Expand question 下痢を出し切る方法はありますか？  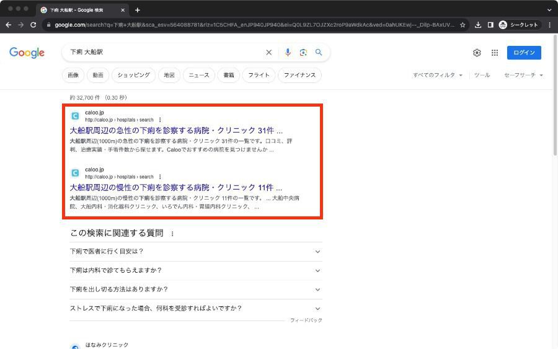click(x=195, y=289)
